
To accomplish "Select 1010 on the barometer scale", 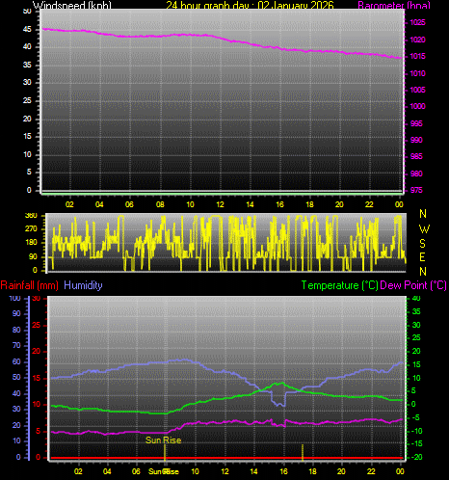I will tap(417, 73).
